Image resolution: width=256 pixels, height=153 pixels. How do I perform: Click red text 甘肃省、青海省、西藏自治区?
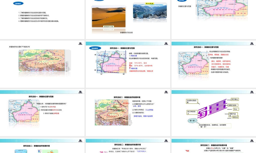coord(218,55)
